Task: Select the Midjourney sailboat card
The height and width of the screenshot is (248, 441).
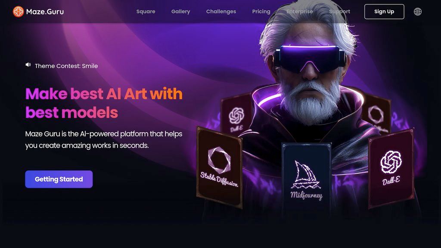Action: tap(307, 179)
